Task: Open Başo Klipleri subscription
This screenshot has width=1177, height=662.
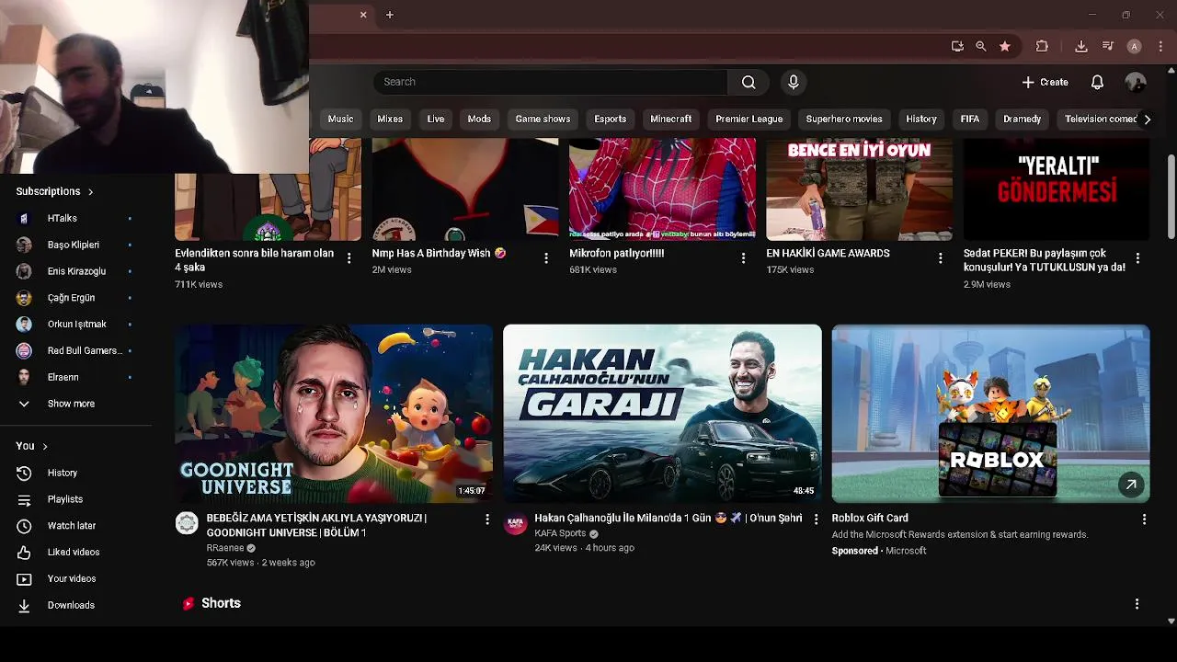Action: (75, 245)
